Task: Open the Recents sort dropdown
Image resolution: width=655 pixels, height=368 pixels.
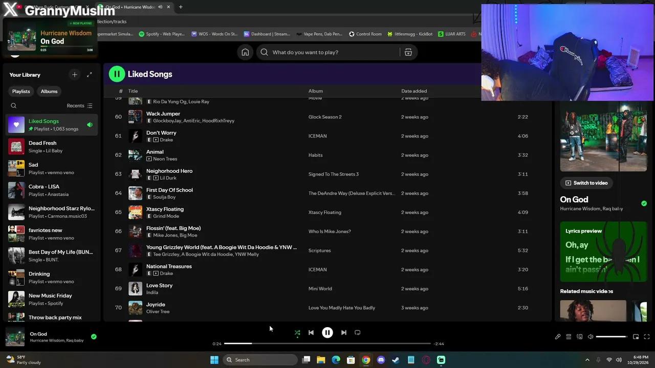Action: click(x=79, y=106)
